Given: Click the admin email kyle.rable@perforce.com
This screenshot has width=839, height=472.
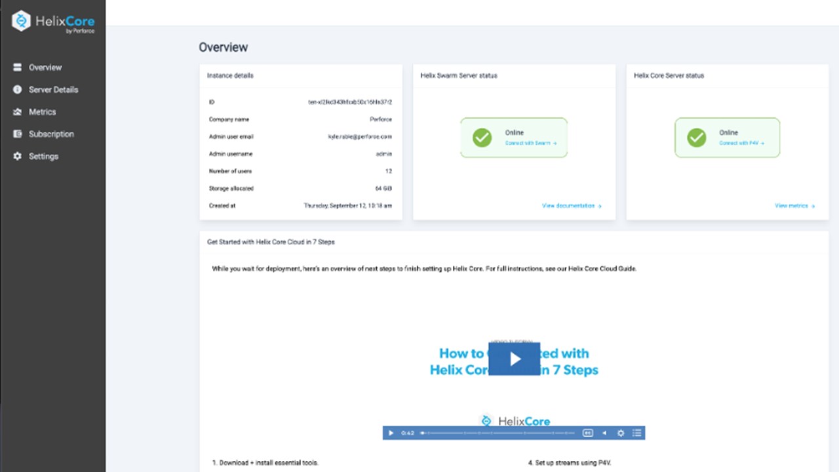Looking at the screenshot, I should tap(360, 137).
